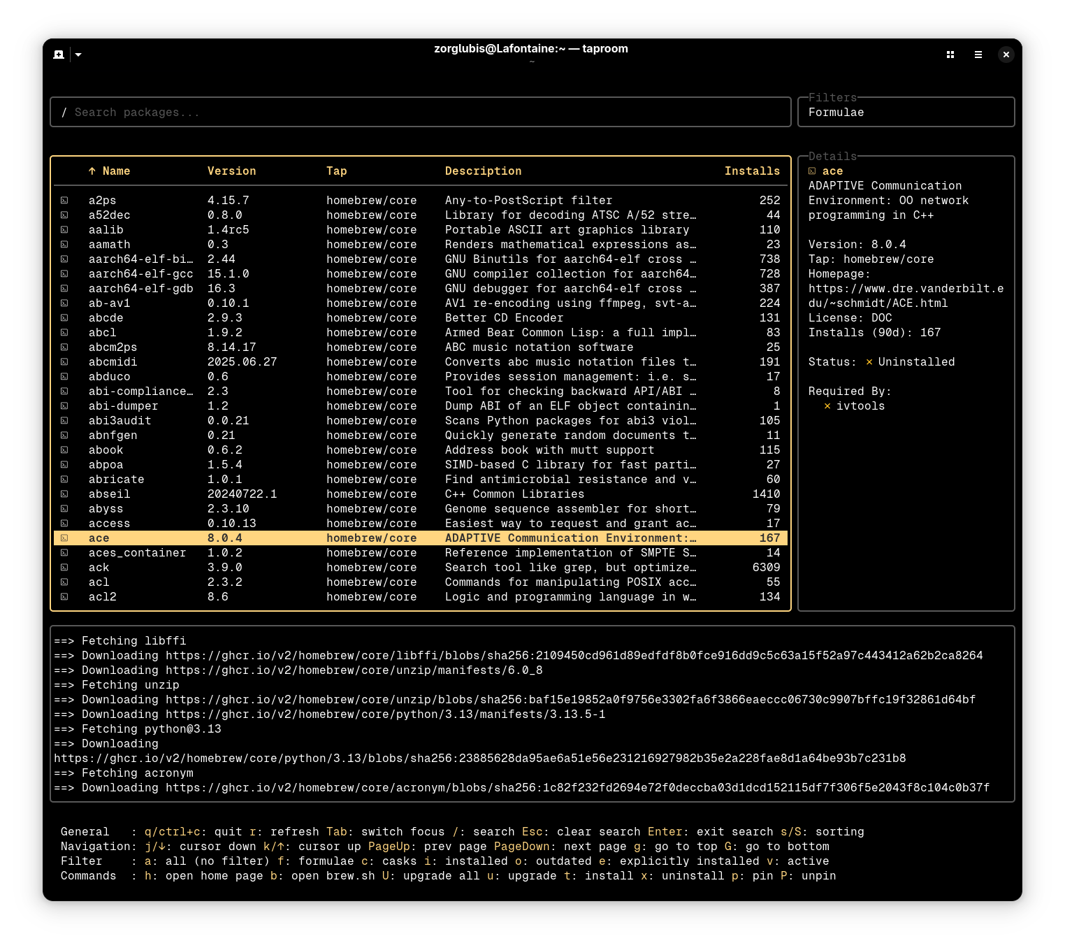Click the package icon beside a2ps
The height and width of the screenshot is (948, 1065).
point(64,201)
